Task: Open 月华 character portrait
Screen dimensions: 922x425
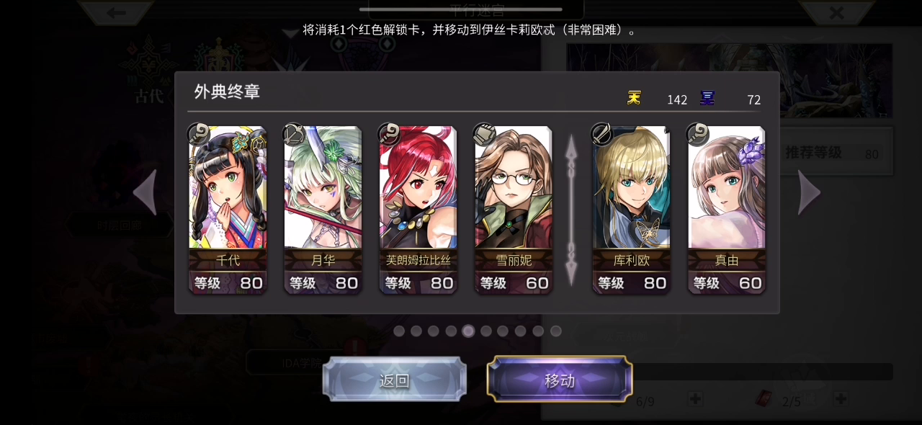Action: [x=323, y=187]
